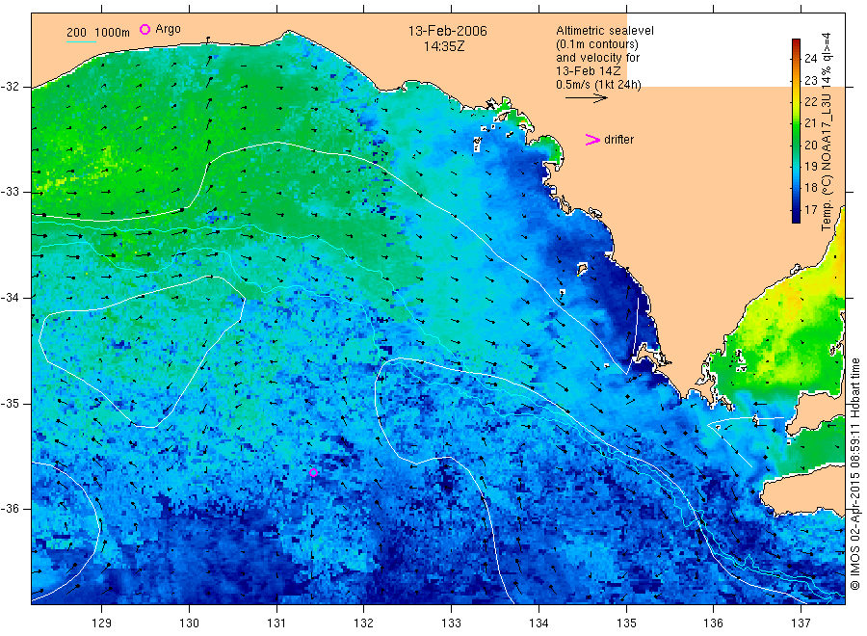Click the colorbar value '17'
867x636 pixels.
click(810, 210)
